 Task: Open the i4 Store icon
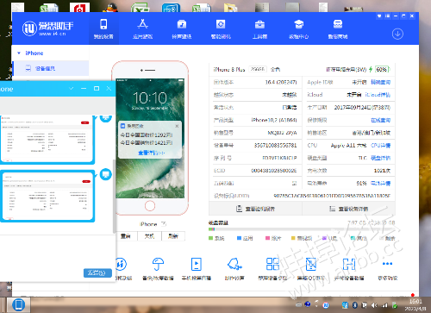(338, 24)
